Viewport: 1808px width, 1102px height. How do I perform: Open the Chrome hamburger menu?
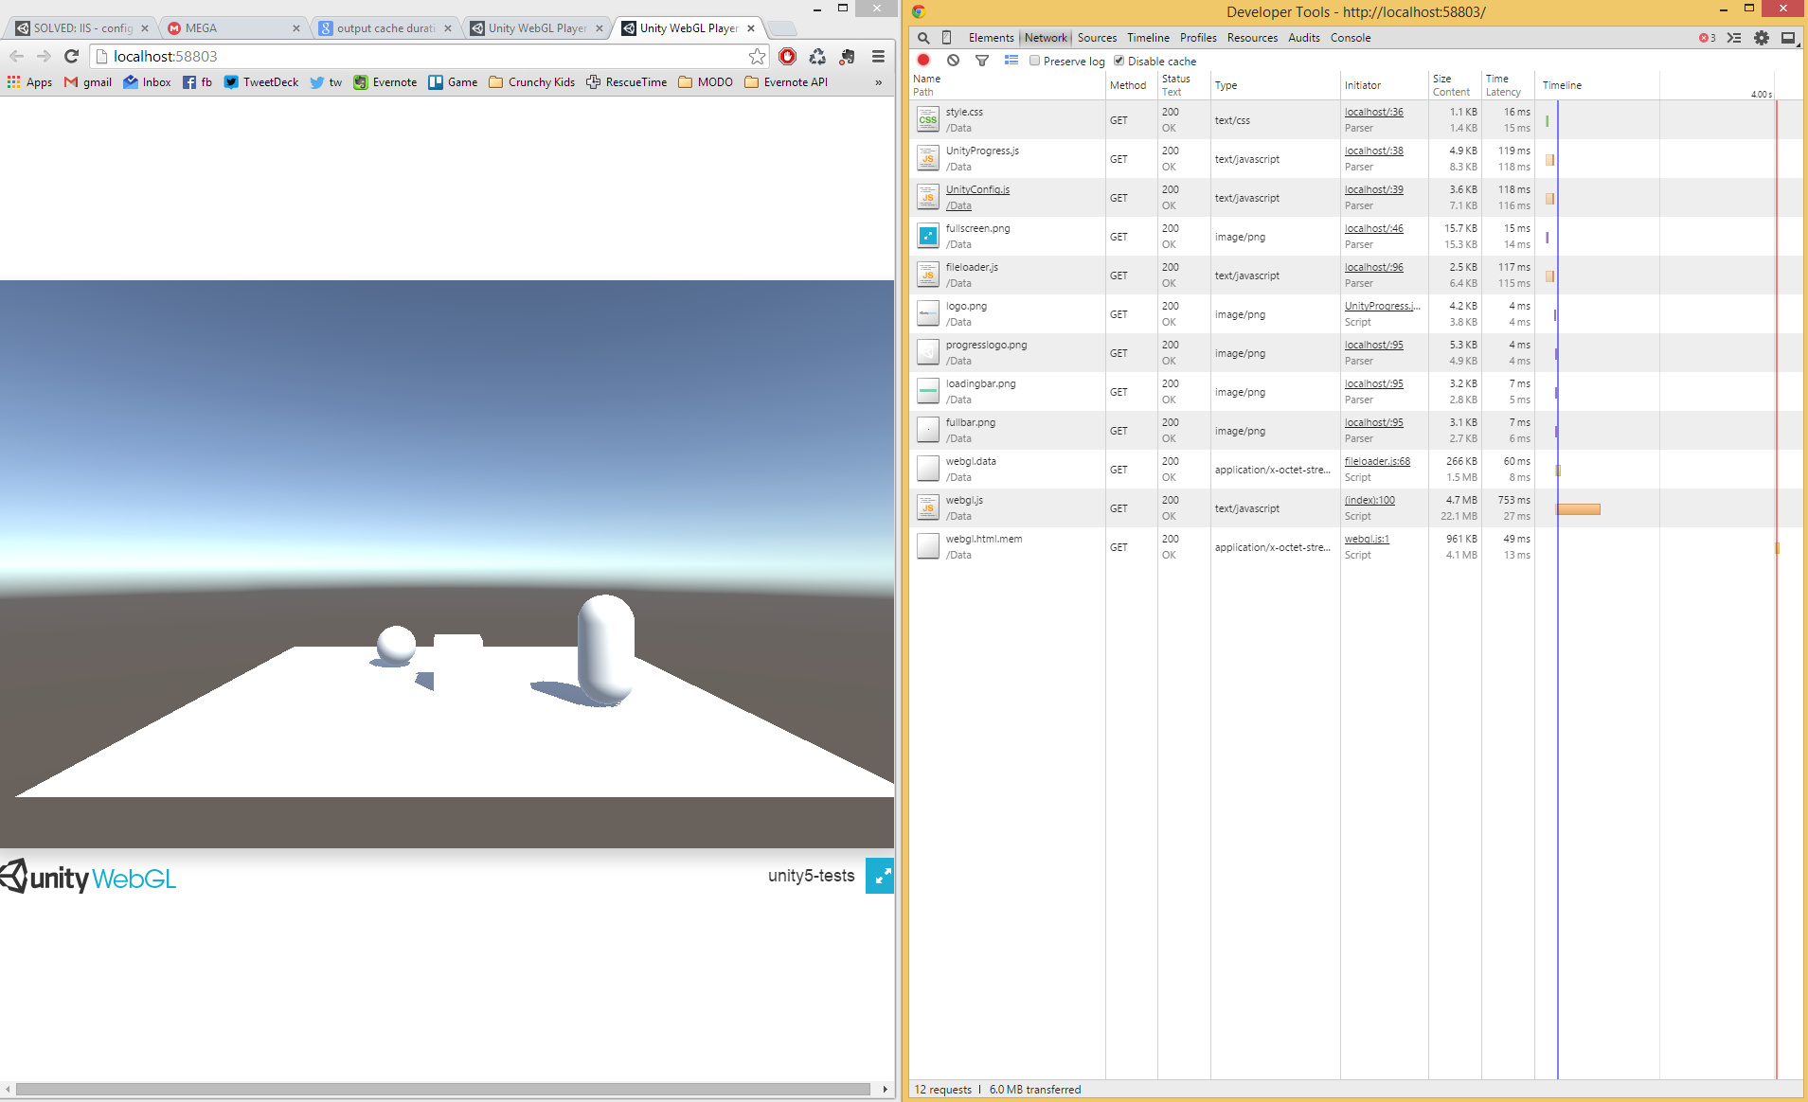pyautogui.click(x=874, y=57)
